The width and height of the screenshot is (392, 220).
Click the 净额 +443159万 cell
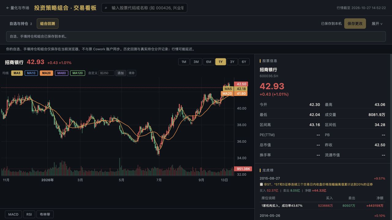tap(375, 206)
